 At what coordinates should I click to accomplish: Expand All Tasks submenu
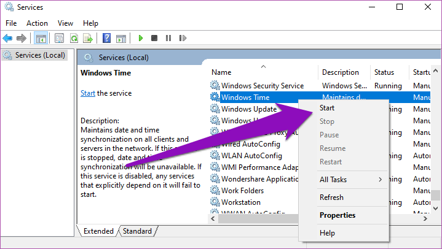344,180
